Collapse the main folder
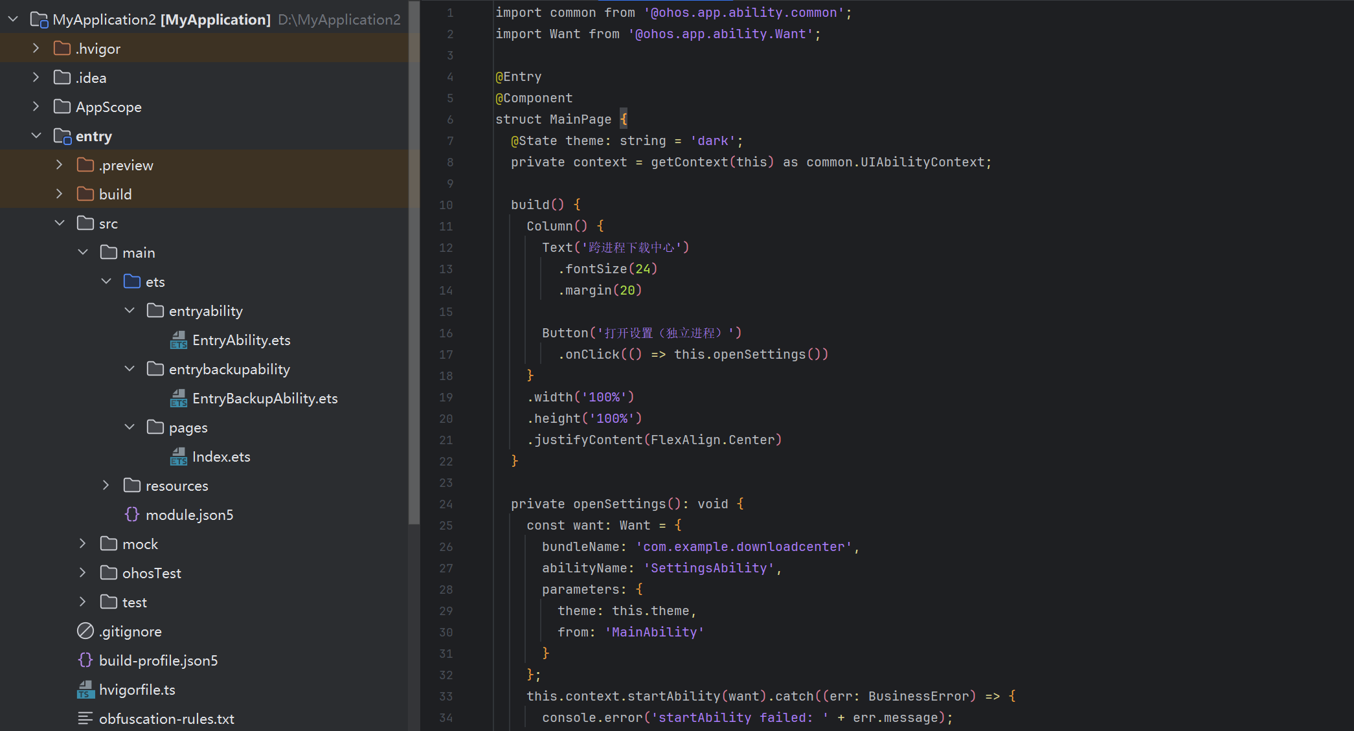 click(x=83, y=253)
